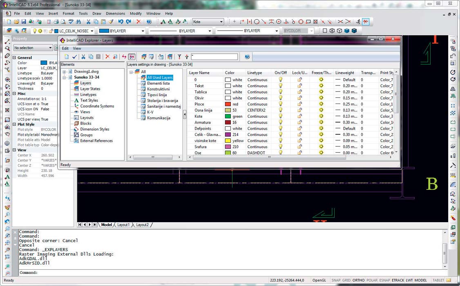460x286 pixels.
Task: Click the horizontal scrollbar under the layer list
Action: coord(269,157)
